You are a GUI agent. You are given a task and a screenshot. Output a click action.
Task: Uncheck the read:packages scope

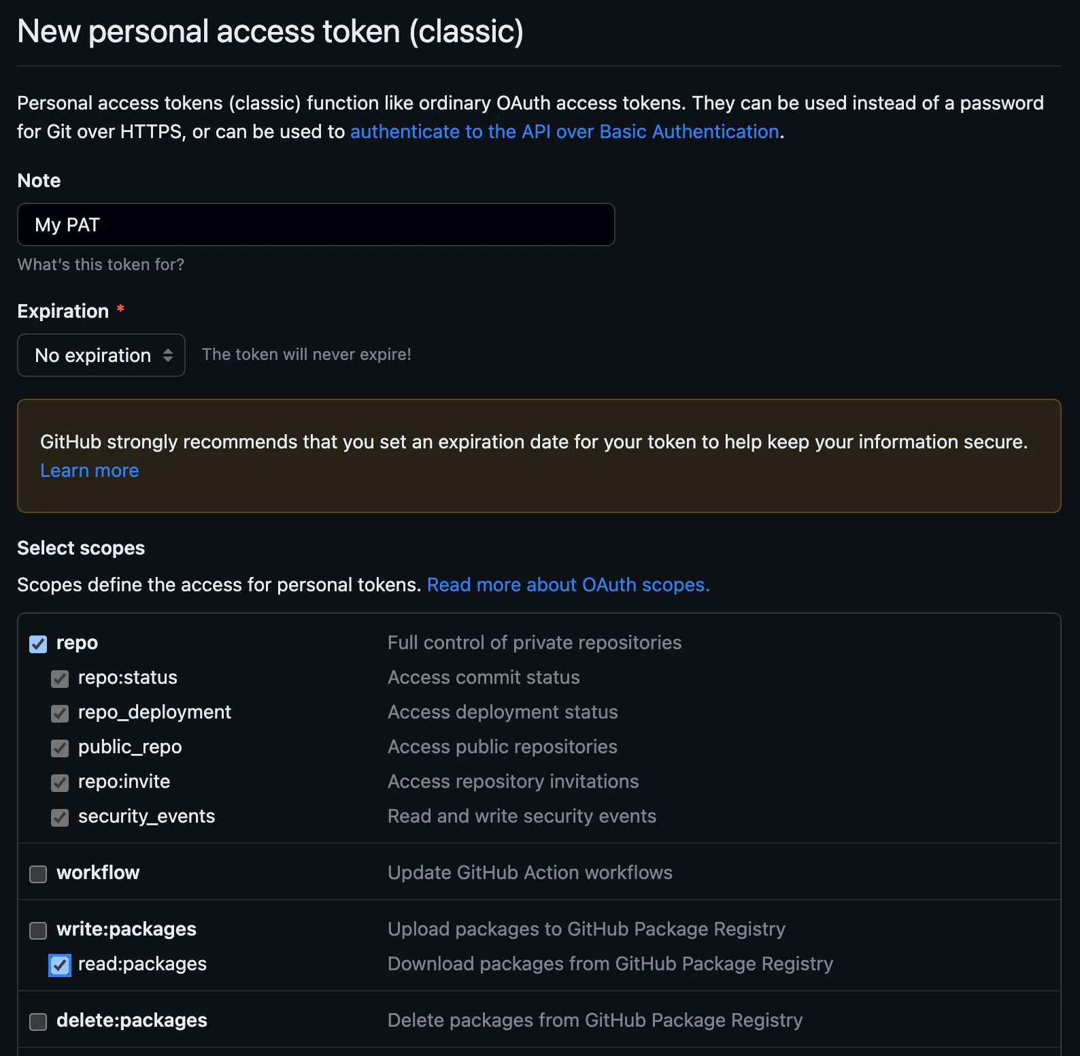pos(60,965)
